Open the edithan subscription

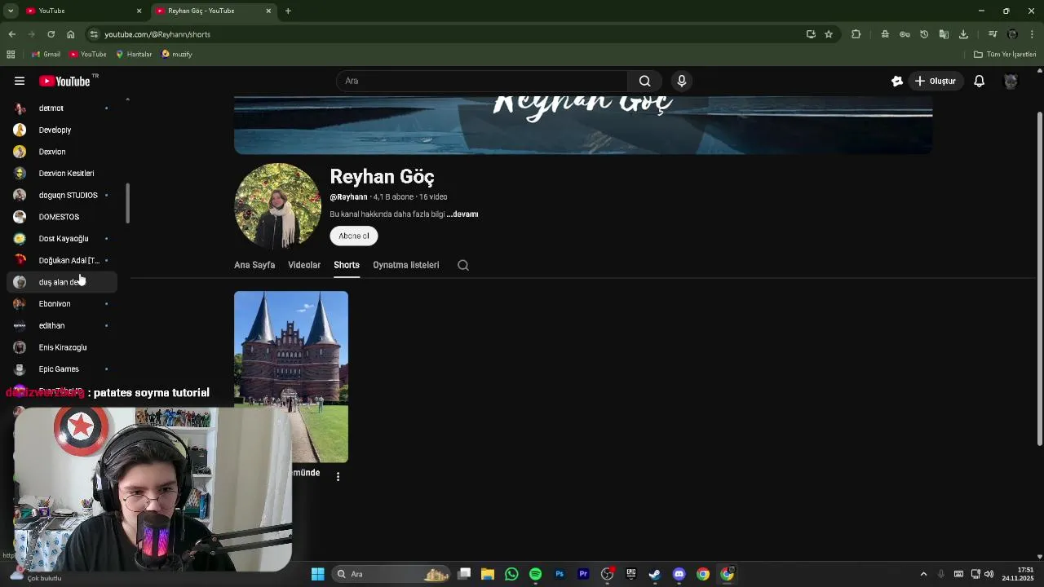pos(61,325)
